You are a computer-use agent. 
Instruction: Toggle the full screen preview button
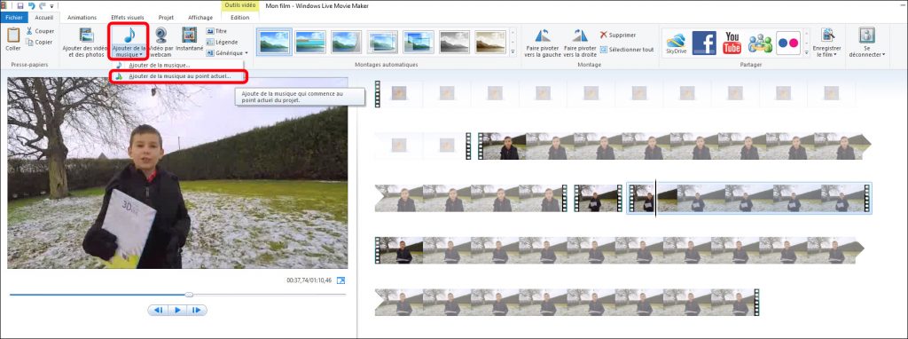click(341, 280)
